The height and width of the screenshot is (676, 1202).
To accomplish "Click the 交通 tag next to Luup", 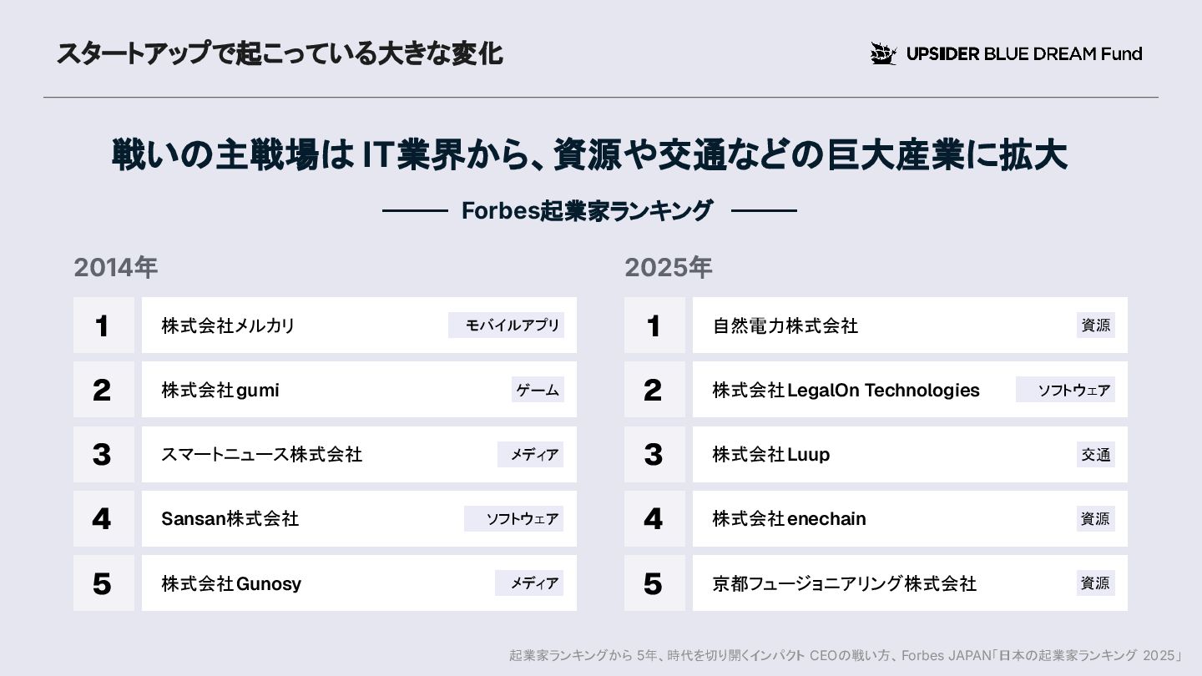I will point(1096,455).
